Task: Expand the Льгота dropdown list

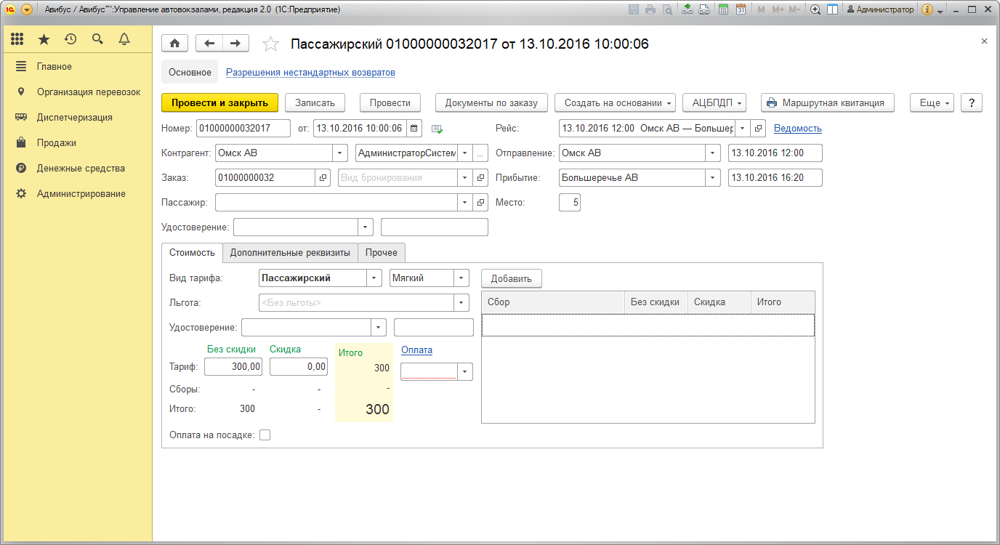Action: pos(461,303)
